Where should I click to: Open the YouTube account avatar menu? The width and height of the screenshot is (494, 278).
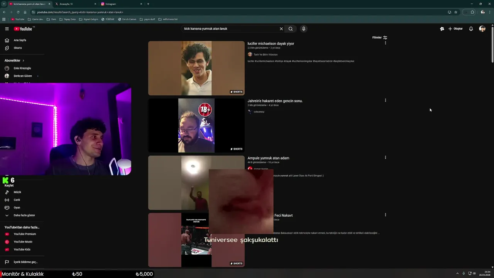tap(482, 29)
